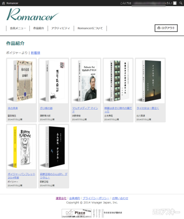The image size is (184, 219).
Task: Open the アクティビティ menu item
Action: tap(60, 28)
